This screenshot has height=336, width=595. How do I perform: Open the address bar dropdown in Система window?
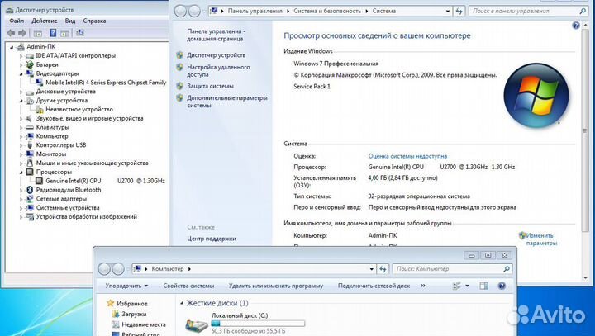[448, 12]
